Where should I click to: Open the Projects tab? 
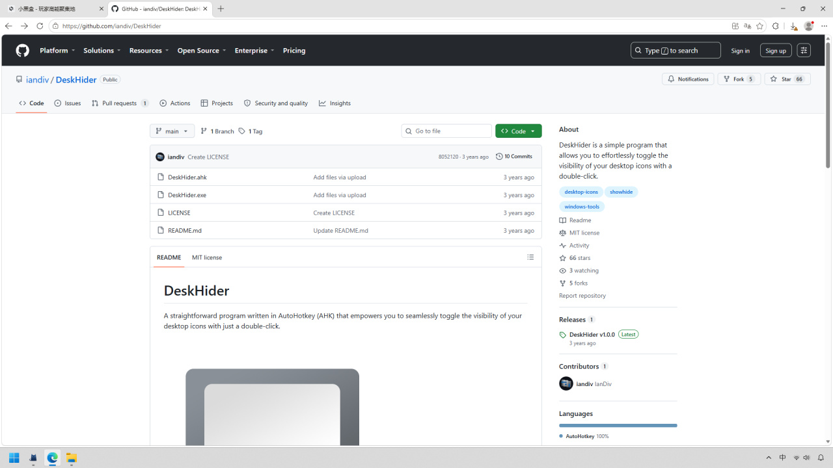(x=217, y=103)
